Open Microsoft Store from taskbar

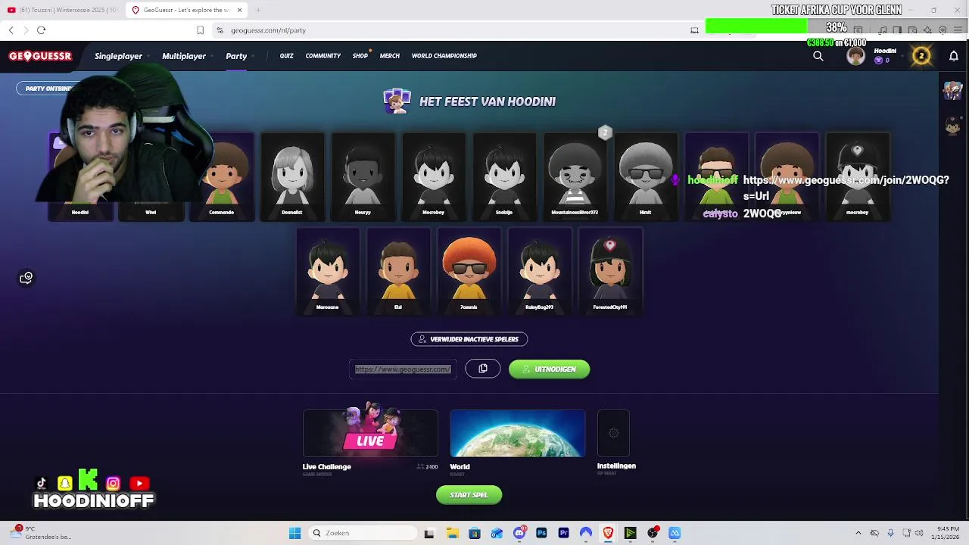pos(475,534)
